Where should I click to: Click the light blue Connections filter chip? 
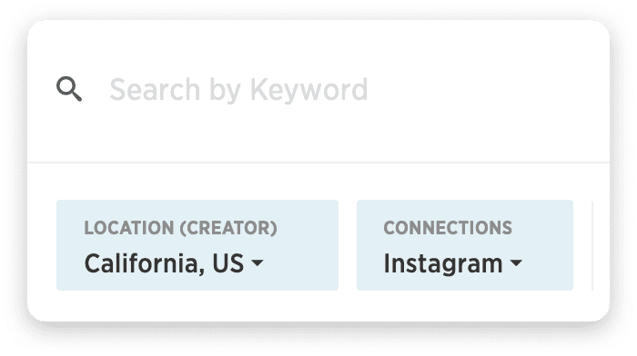[465, 245]
